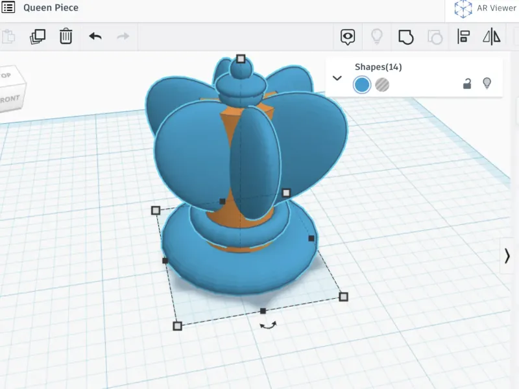Screen dimensions: 519x389
Task: Open the Notes comment eye tool
Action: point(348,37)
